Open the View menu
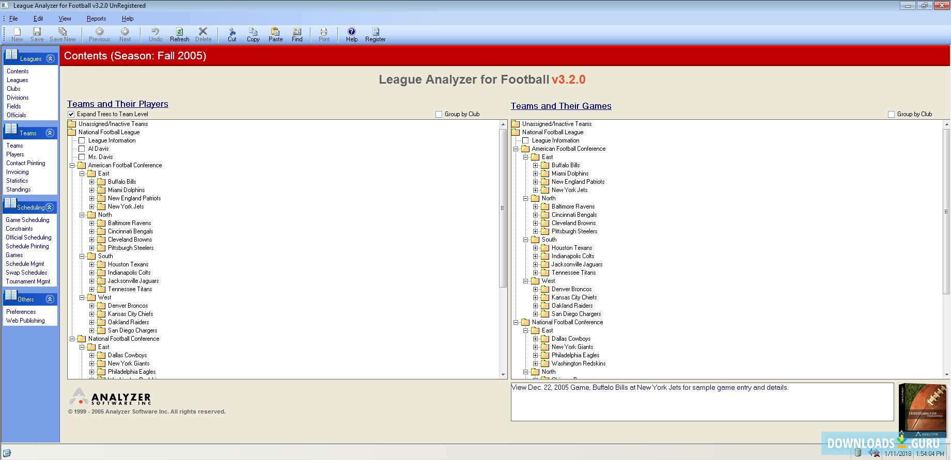The height and width of the screenshot is (460, 951). pos(65,19)
